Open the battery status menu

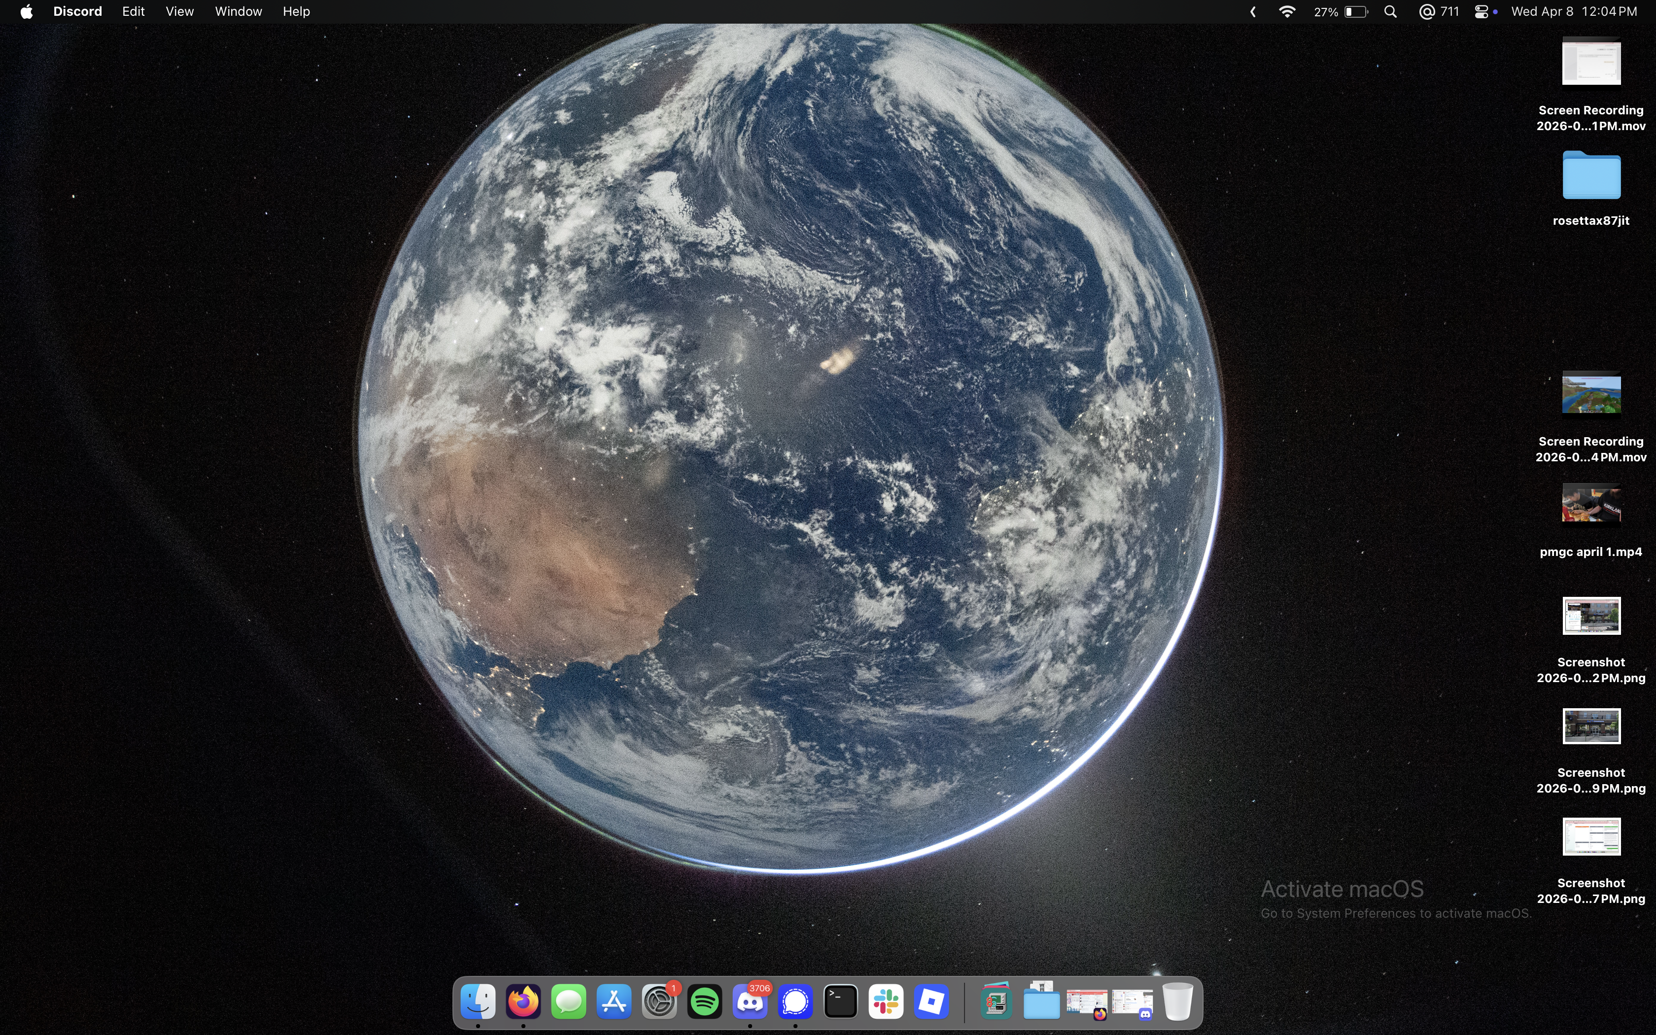(1355, 12)
